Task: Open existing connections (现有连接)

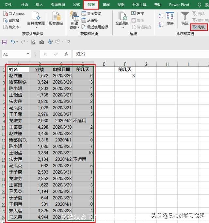Action: (x=56, y=19)
